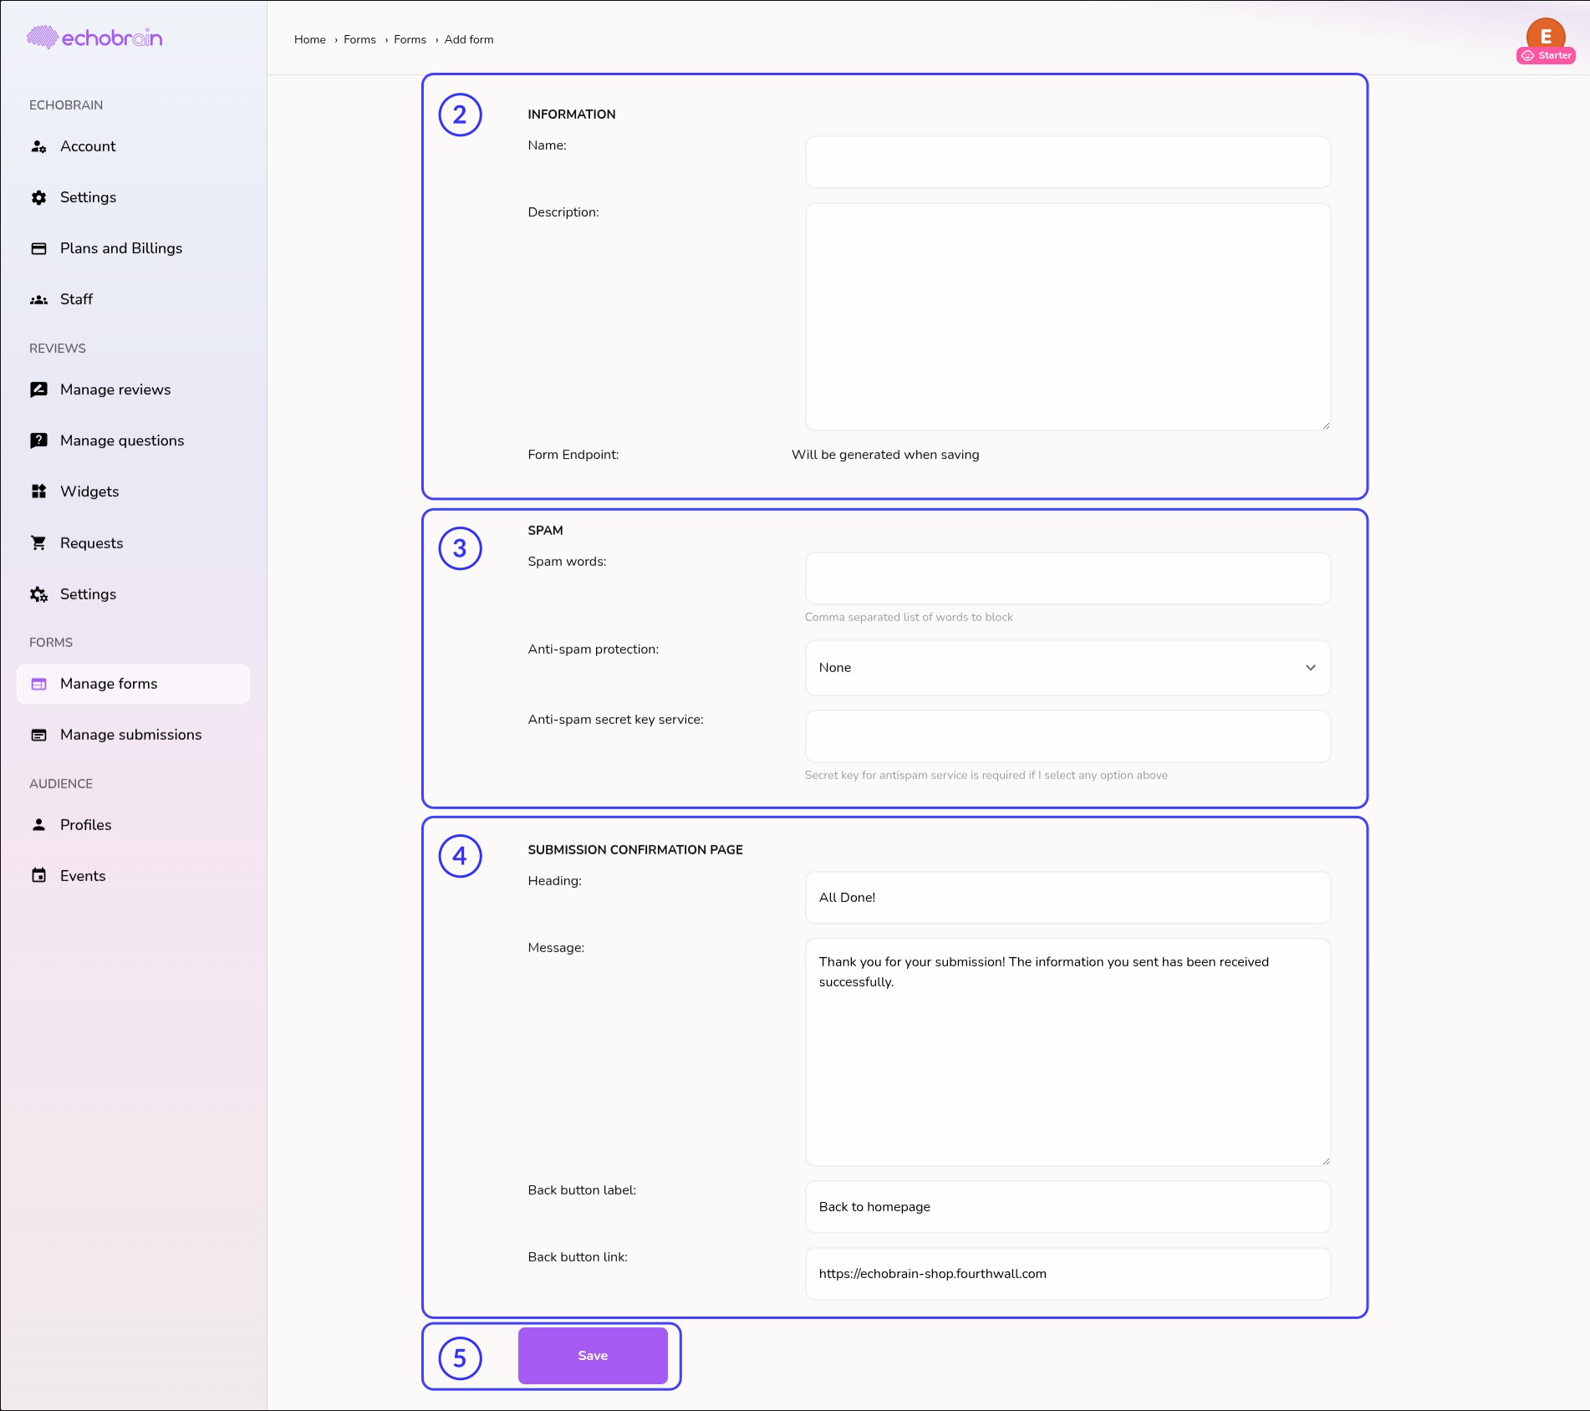
Task: Click the Heading field containing All Done!
Action: (1068, 898)
